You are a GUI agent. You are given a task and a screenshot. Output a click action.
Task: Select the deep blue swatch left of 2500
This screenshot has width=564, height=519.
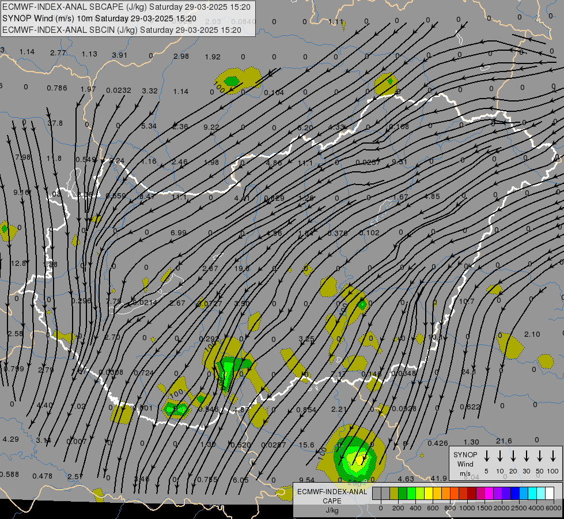pos(515,493)
